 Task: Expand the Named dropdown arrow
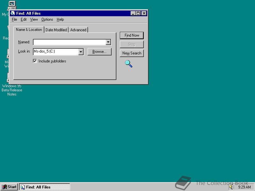(108, 42)
